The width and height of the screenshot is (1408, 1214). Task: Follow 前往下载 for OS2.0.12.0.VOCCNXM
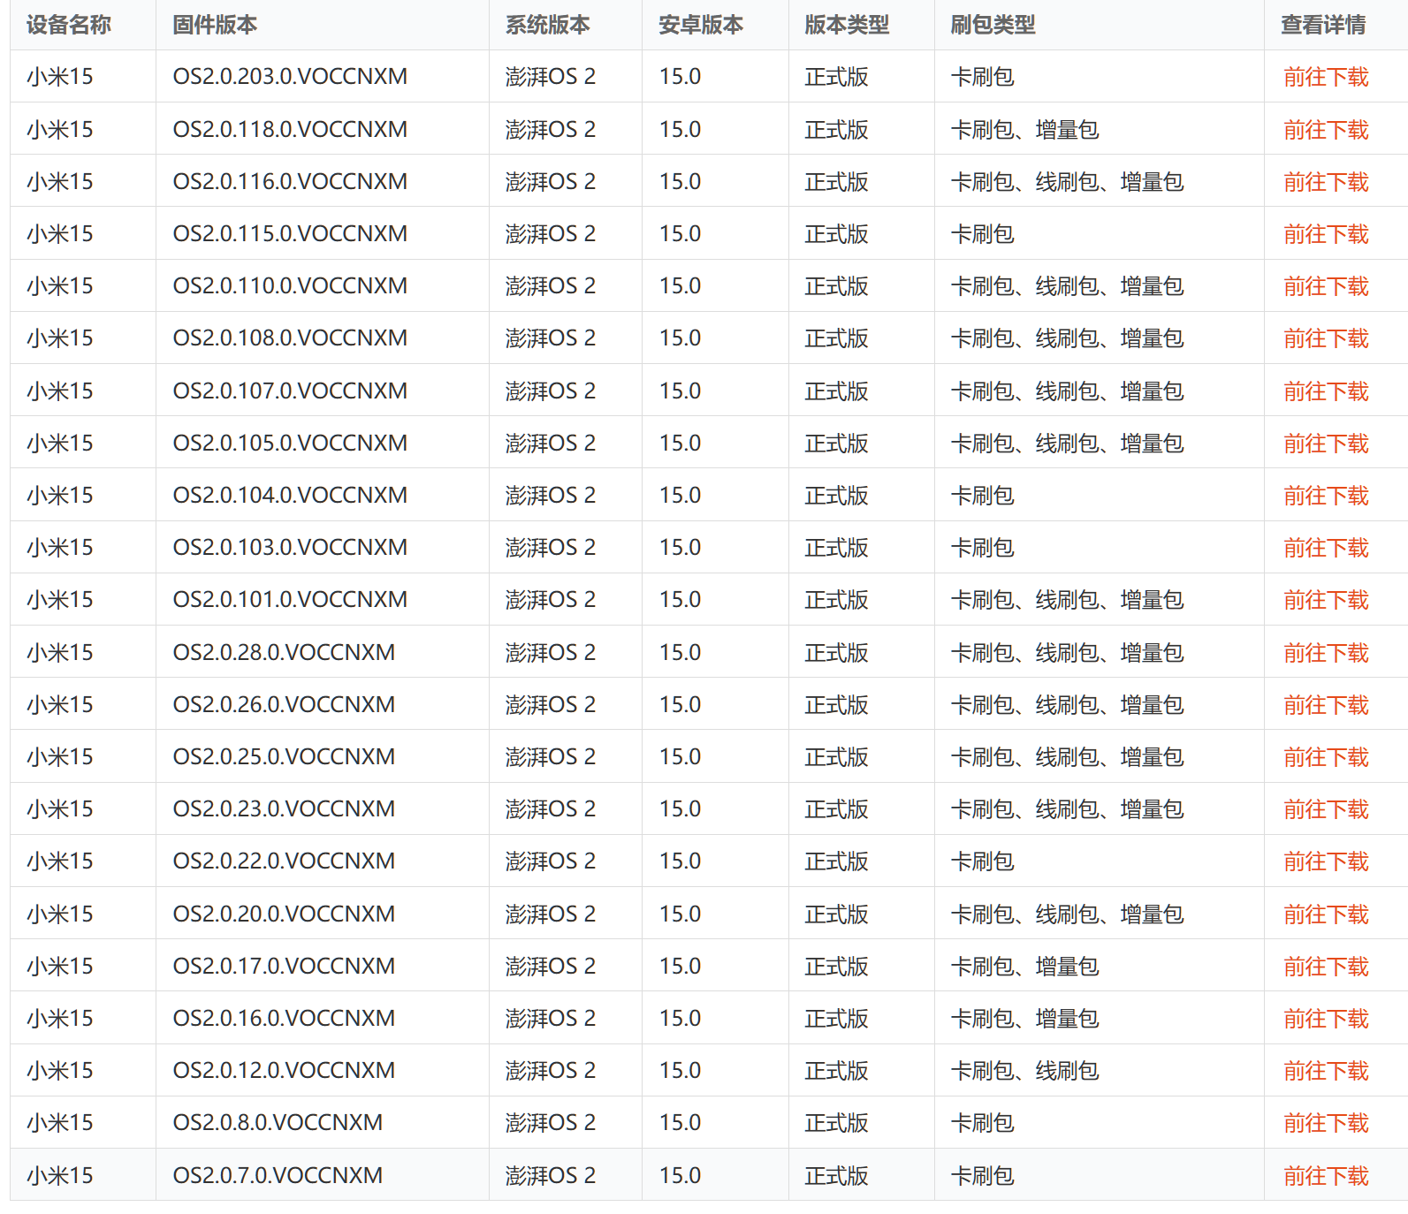tap(1325, 1071)
